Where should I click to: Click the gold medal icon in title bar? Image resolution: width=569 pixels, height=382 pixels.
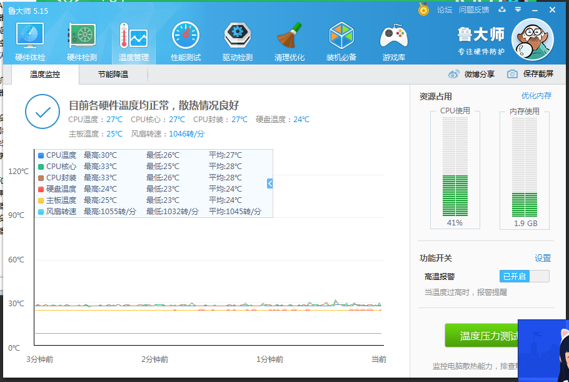tap(423, 9)
